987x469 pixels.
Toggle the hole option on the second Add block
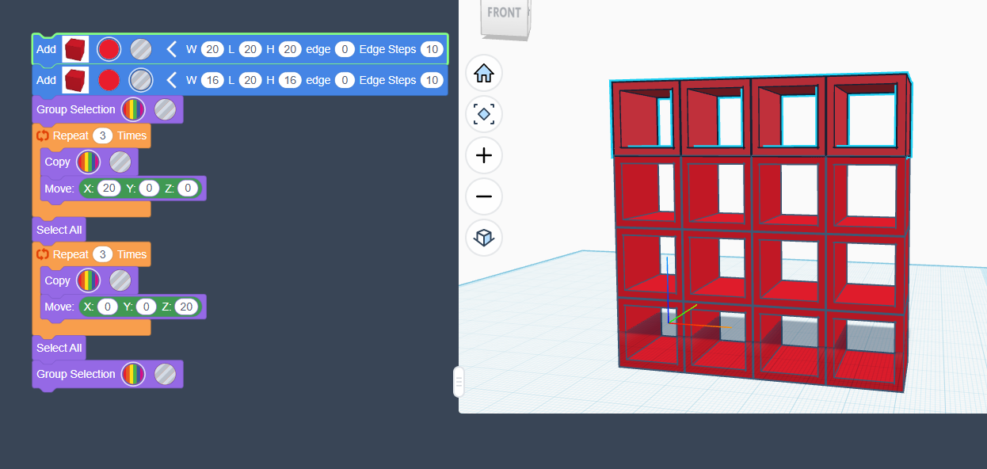coord(140,80)
